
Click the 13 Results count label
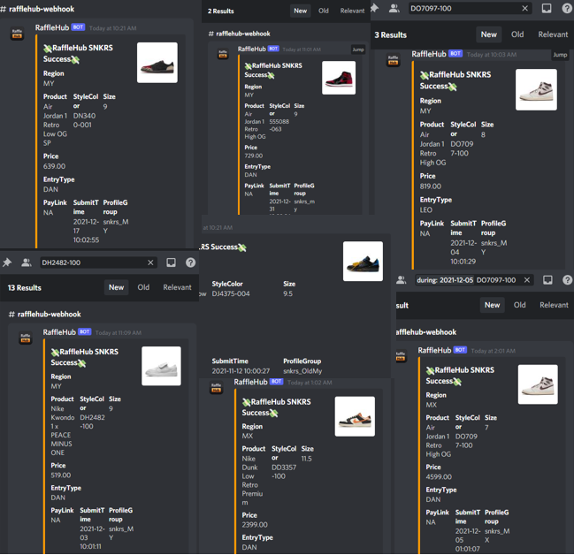click(25, 287)
